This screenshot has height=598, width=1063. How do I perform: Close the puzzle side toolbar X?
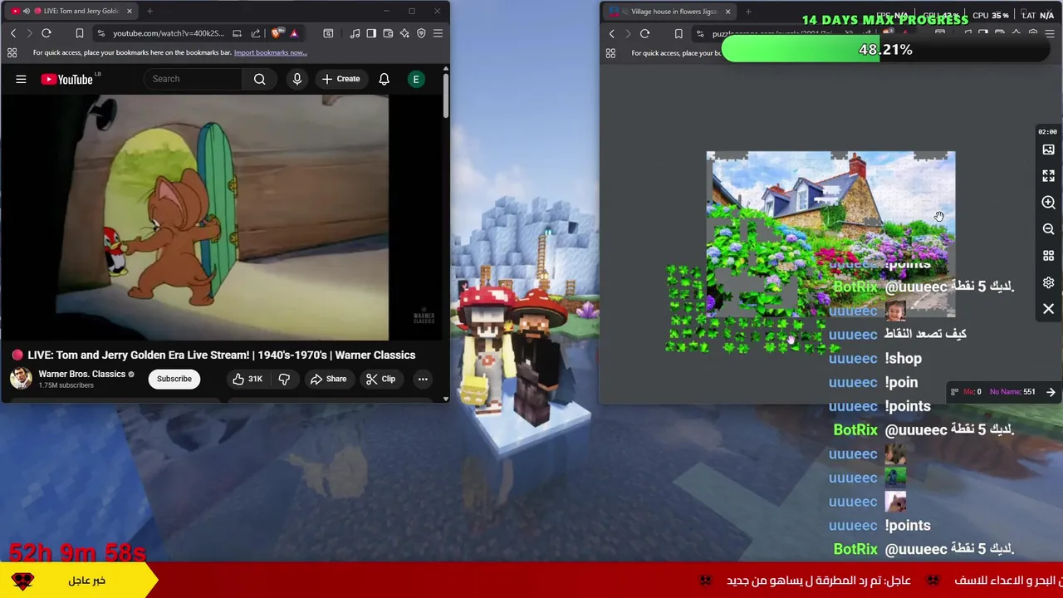coord(1048,309)
